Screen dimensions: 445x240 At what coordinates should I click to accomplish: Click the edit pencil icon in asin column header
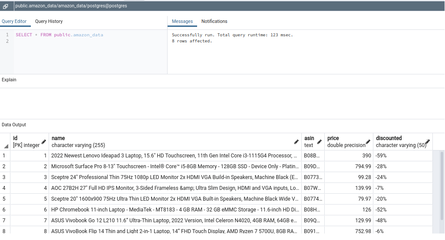point(319,142)
